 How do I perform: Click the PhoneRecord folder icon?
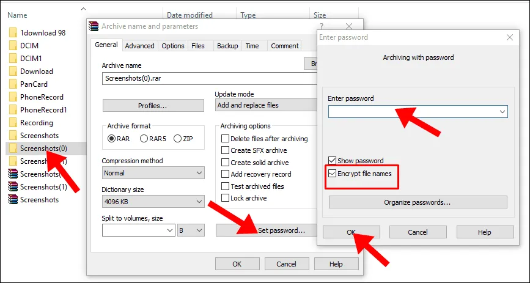click(13, 97)
